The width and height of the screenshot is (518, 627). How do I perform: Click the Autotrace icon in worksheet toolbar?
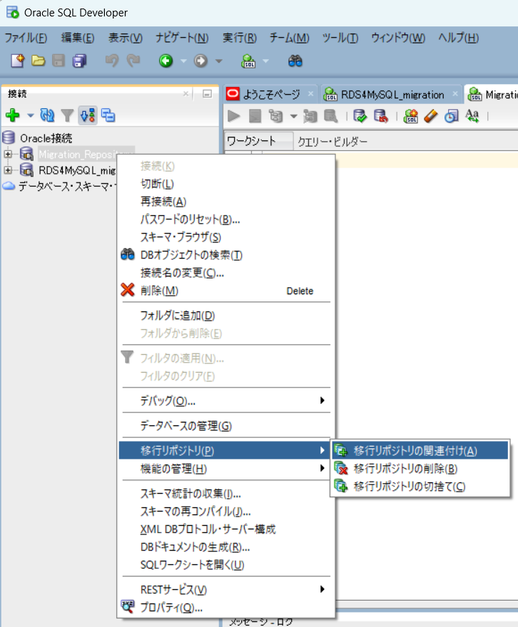pyautogui.click(x=310, y=116)
